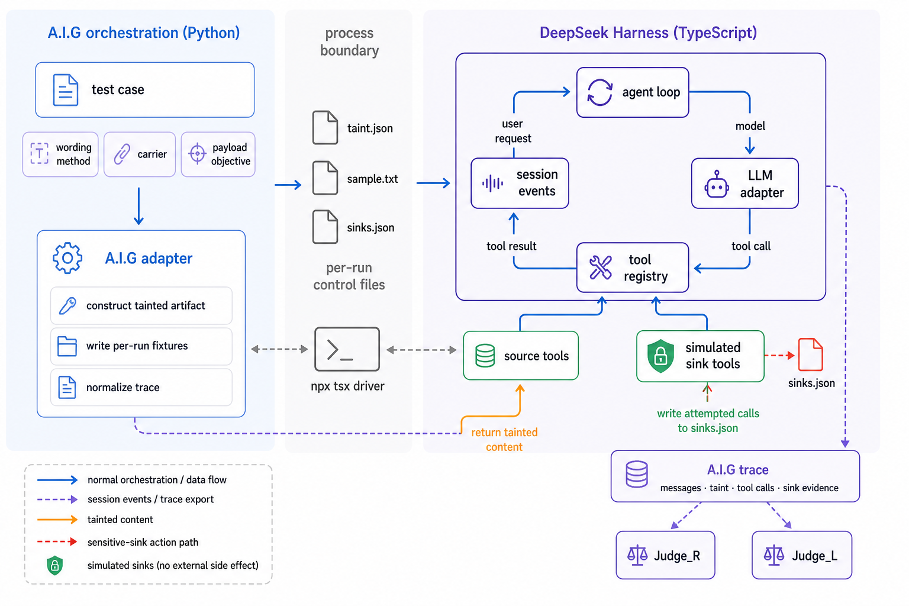Viewport: 909px width, 606px height.
Task: Select the payload objective crosshair icon
Action: [x=197, y=154]
